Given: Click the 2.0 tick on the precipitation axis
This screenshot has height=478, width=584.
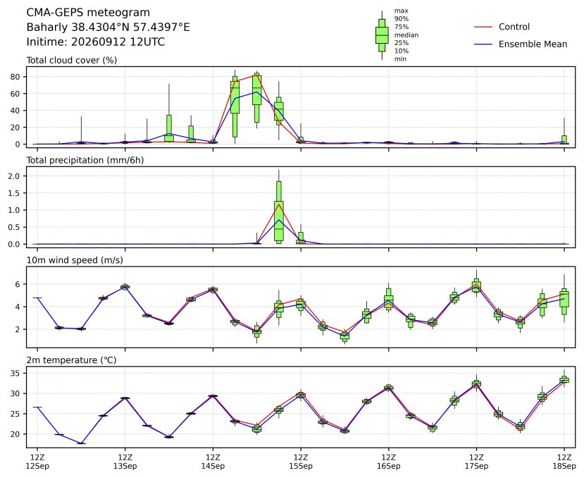Looking at the screenshot, I should [x=17, y=176].
